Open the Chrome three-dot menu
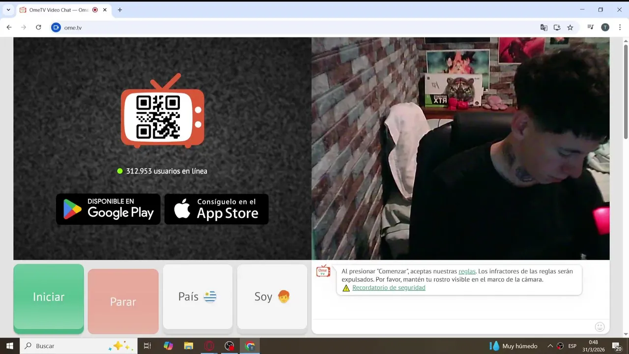The height and width of the screenshot is (354, 629). coord(619,28)
